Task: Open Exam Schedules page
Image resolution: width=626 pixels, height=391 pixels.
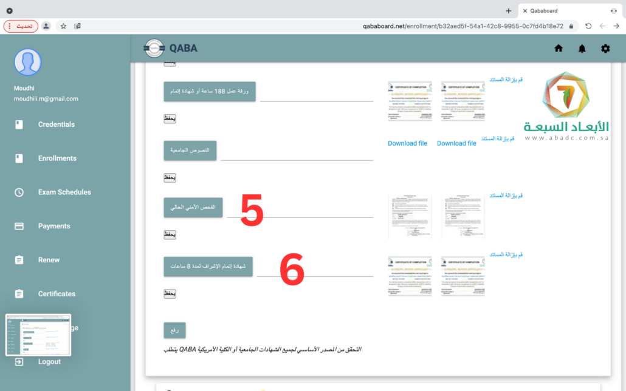Action: (64, 192)
